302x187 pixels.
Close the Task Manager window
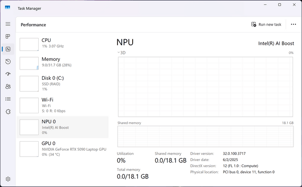(294, 5)
